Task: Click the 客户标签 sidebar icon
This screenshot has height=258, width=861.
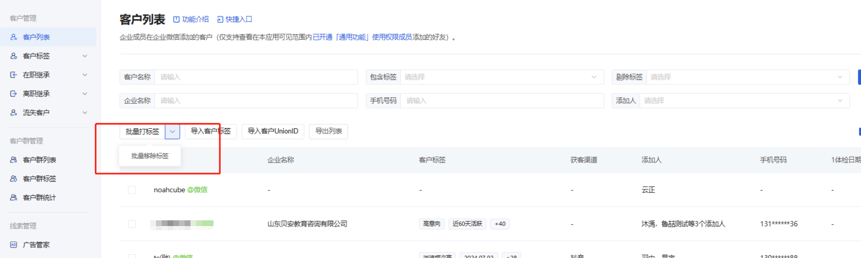Action: [14, 56]
